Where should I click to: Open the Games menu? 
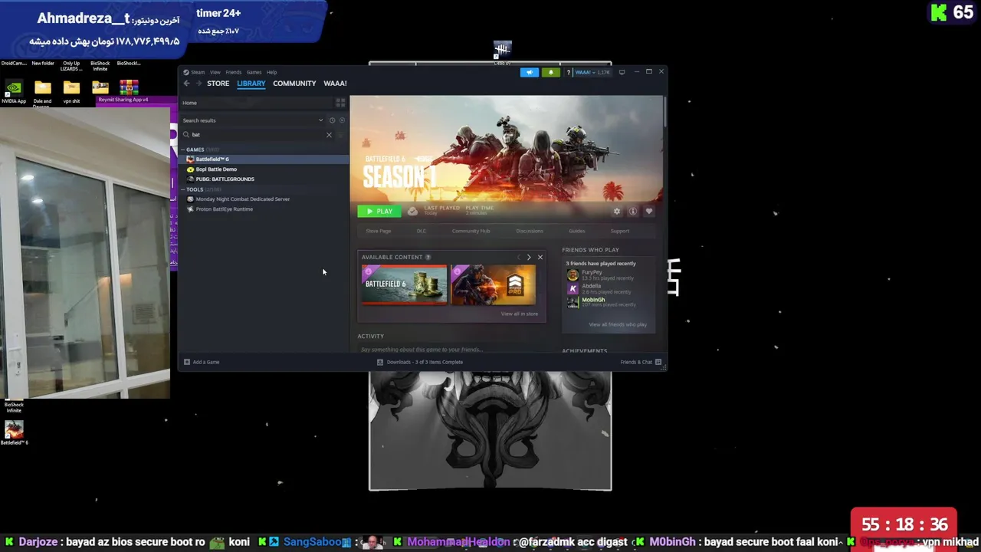pyautogui.click(x=254, y=72)
